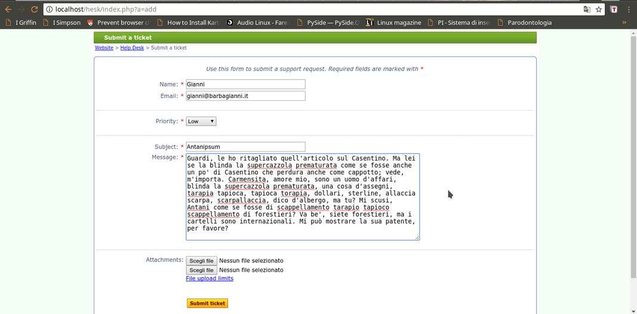Click the Audio Linux bookmark favicon

[x=229, y=23]
